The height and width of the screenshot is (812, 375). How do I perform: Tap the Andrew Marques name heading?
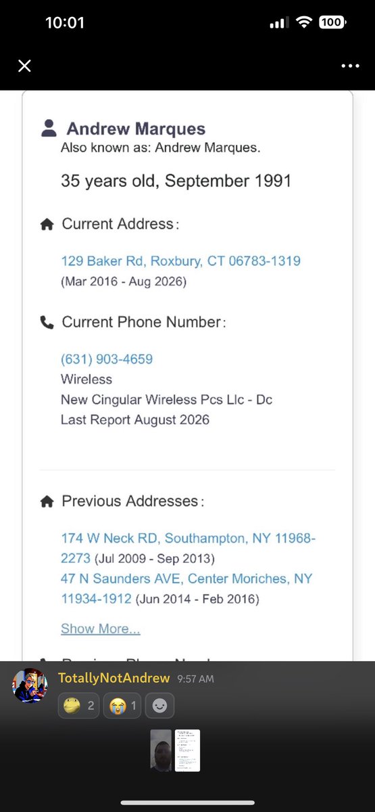136,129
